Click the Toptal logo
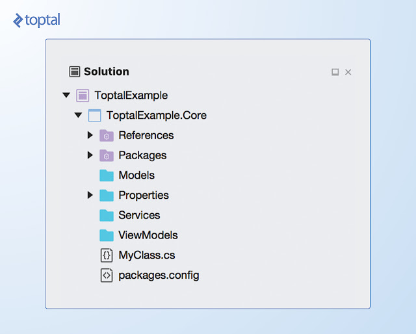Image resolution: width=416 pixels, height=334 pixels. 36,20
